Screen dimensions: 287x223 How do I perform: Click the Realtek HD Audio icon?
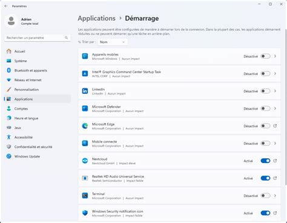click(85, 178)
